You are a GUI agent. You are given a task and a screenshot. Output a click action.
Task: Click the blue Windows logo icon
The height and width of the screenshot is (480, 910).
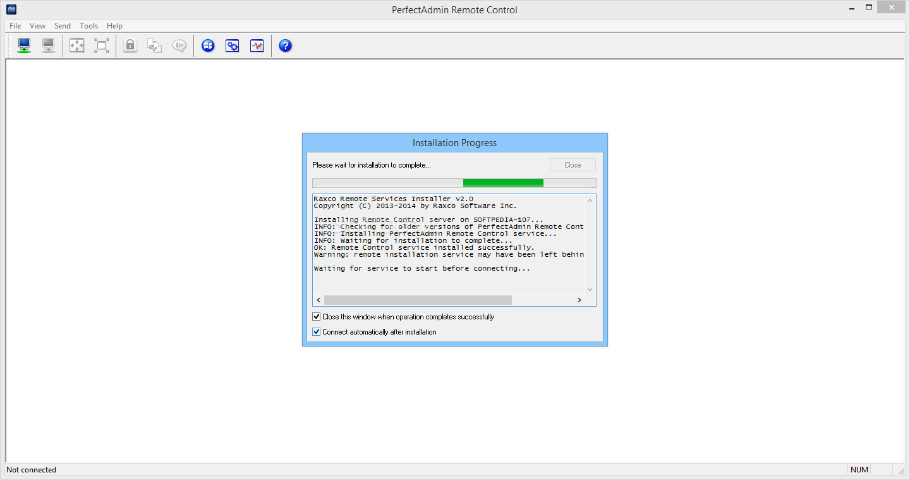tap(208, 46)
